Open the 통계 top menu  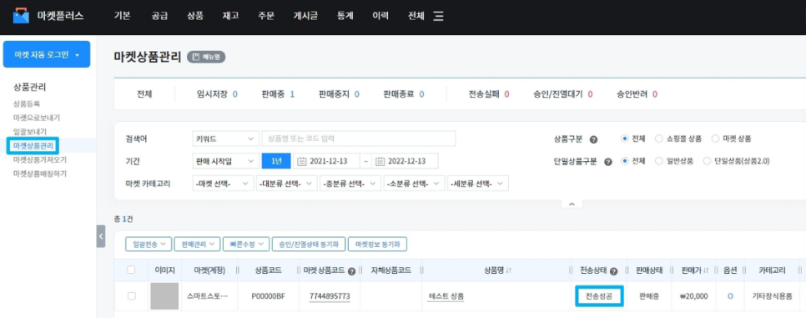345,15
